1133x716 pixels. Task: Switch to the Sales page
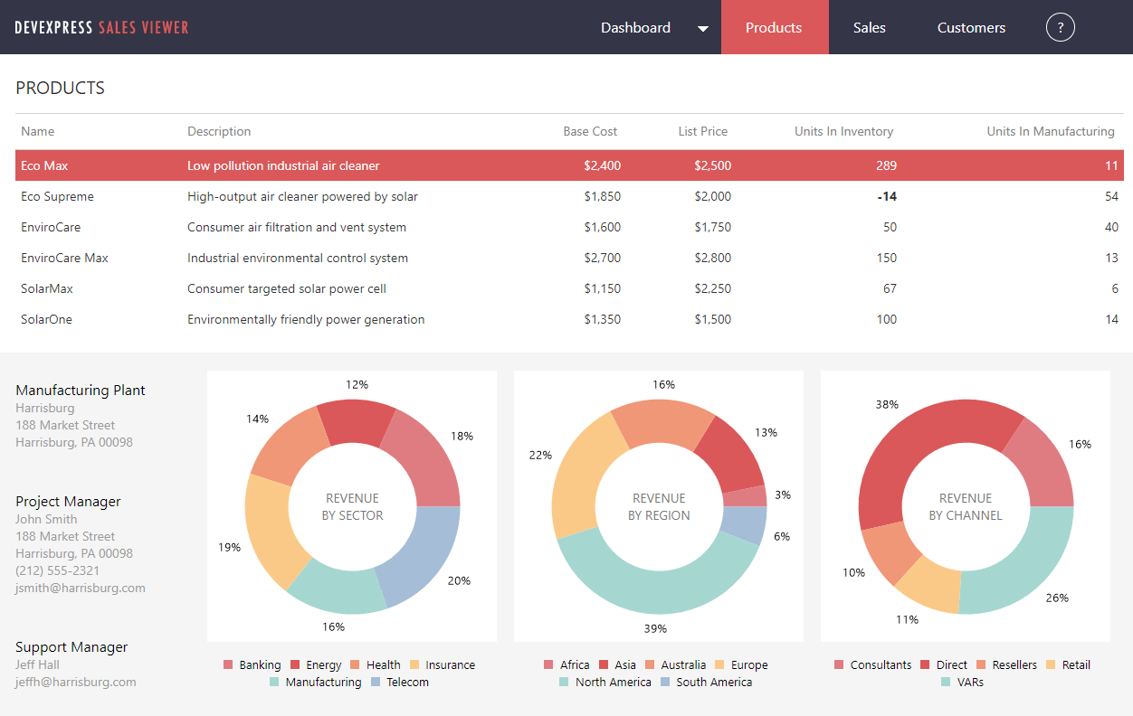pos(869,27)
